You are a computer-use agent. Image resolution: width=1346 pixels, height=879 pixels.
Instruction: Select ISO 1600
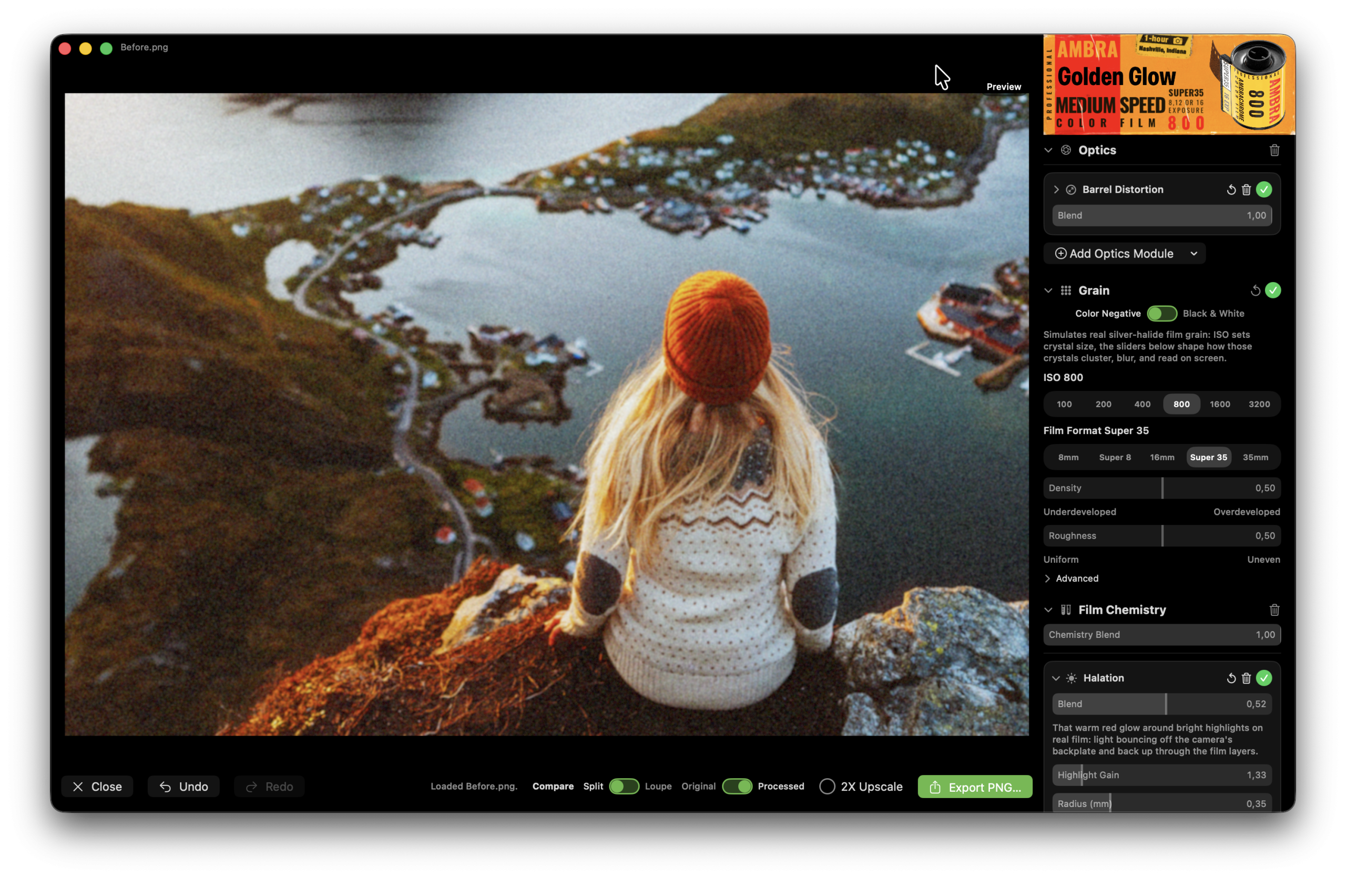point(1219,405)
